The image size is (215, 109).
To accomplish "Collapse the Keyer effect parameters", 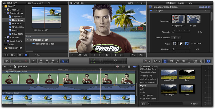I will tap(155, 11).
